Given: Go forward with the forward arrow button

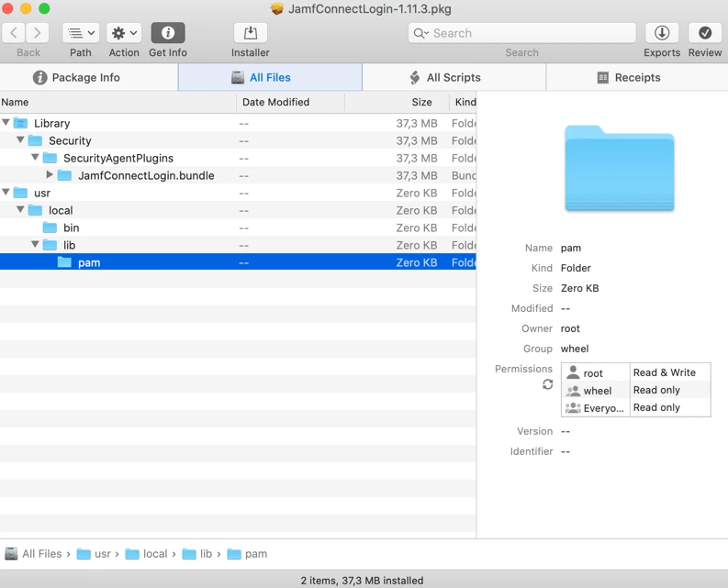Looking at the screenshot, I should coord(37,33).
